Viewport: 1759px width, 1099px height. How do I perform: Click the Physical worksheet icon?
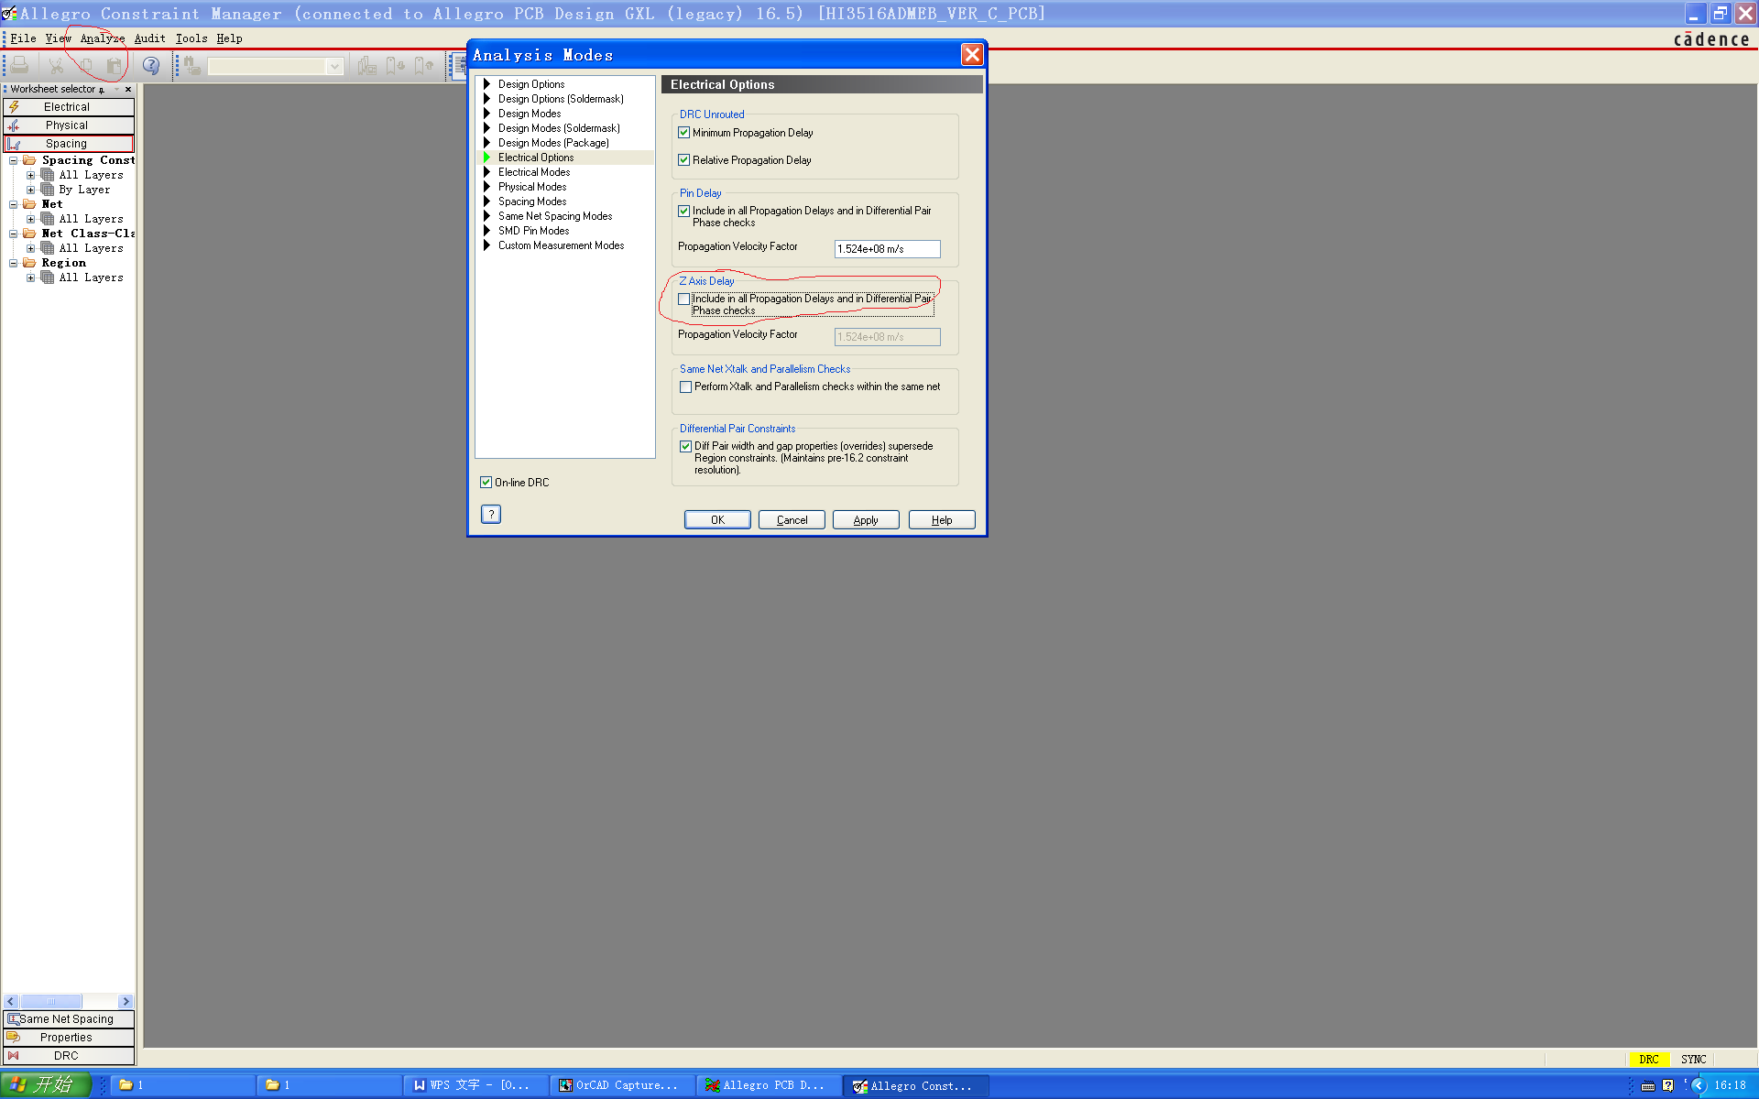(14, 125)
